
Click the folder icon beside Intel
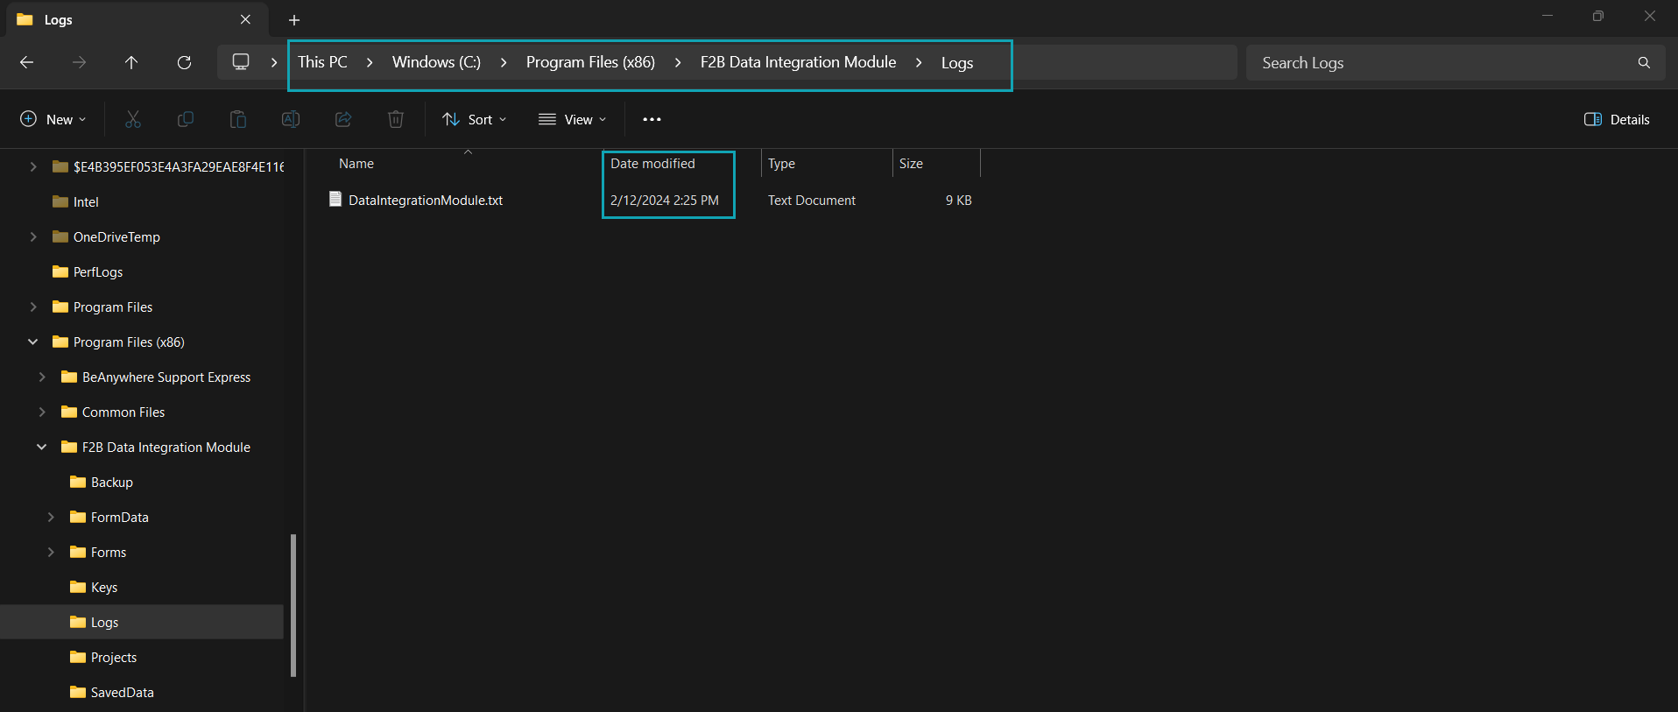[60, 201]
